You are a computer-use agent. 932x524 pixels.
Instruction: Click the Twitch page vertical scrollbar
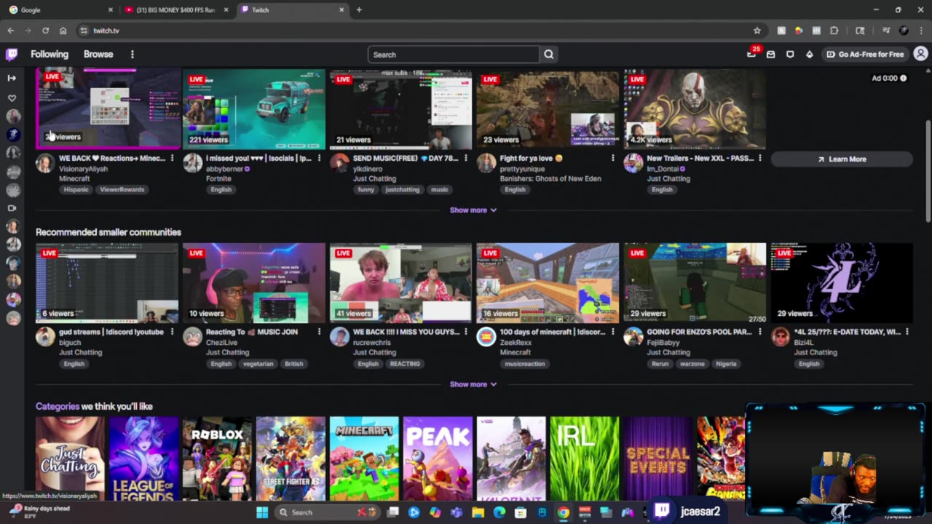928,171
